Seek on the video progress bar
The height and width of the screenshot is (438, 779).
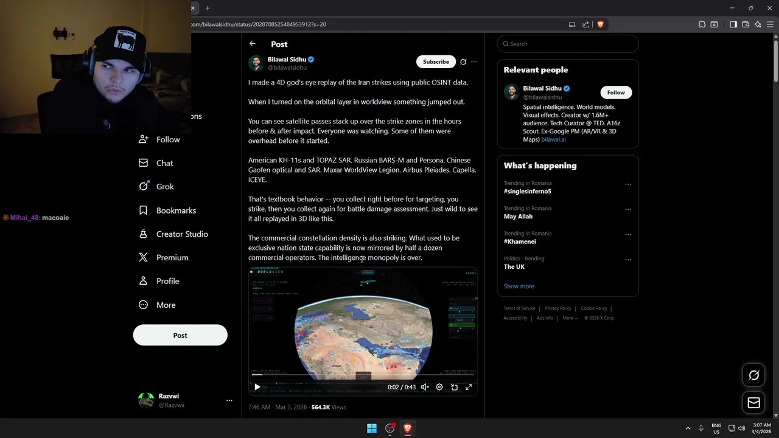[363, 375]
